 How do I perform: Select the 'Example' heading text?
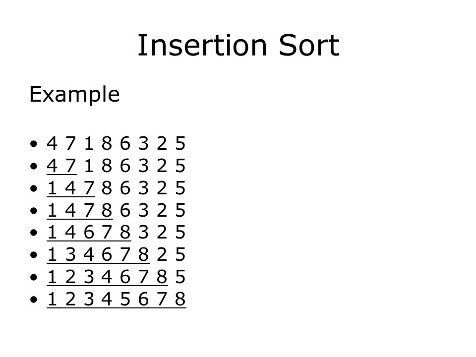[74, 95]
